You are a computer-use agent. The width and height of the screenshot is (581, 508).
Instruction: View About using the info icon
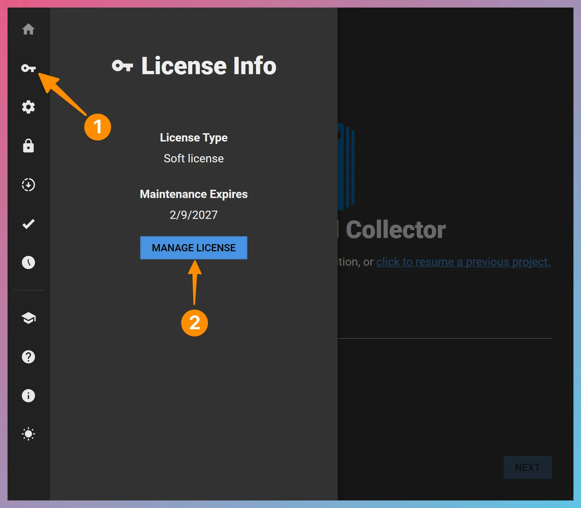tap(28, 396)
